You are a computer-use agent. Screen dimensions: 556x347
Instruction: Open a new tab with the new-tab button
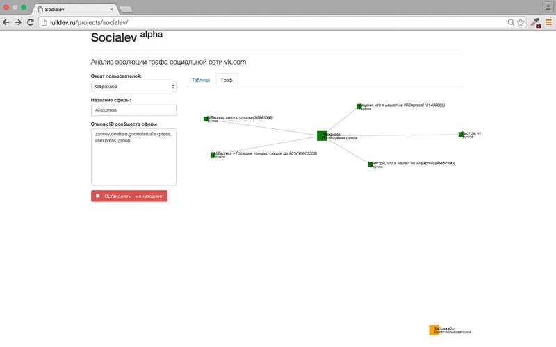[x=126, y=9]
